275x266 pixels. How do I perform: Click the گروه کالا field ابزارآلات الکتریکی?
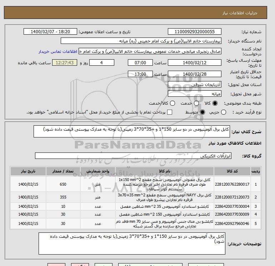[133, 156]
